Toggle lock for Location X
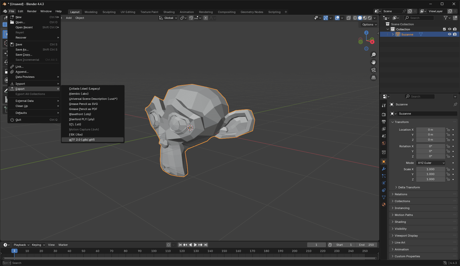Image resolution: width=460 pixels, height=266 pixels. [448, 130]
